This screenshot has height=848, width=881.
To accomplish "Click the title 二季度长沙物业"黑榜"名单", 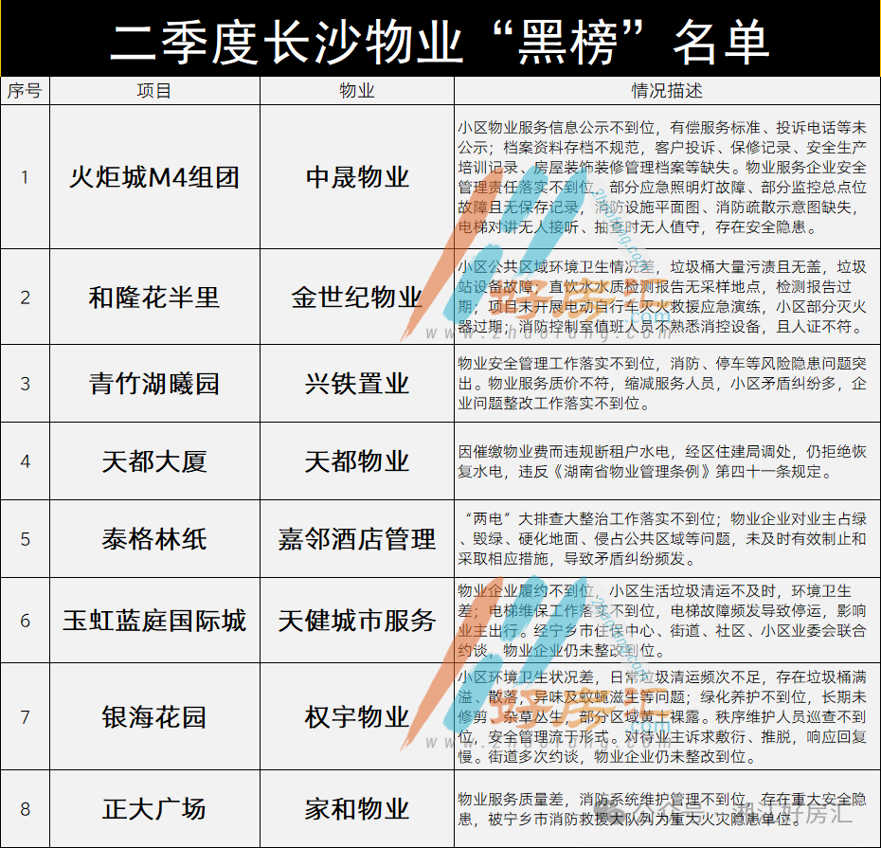I will pyautogui.click(x=440, y=42).
